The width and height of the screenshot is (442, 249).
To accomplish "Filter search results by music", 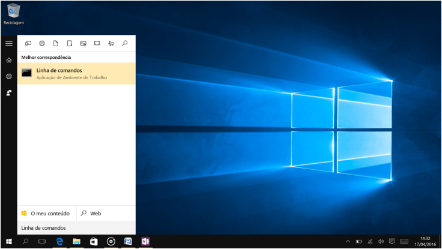I will (x=111, y=43).
